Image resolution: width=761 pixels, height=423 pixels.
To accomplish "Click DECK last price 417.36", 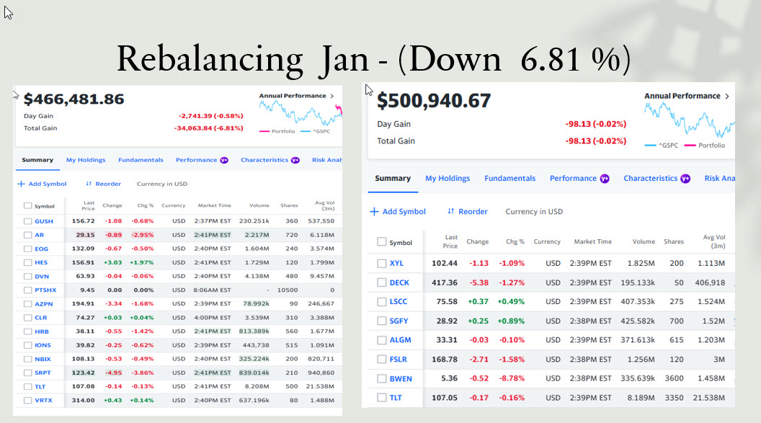I will (x=445, y=282).
